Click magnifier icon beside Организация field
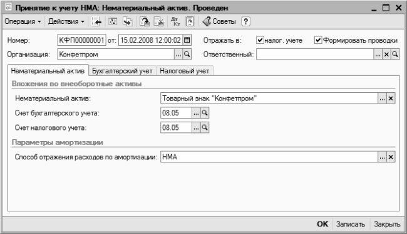The width and height of the screenshot is (407, 234). pyautogui.click(x=187, y=55)
